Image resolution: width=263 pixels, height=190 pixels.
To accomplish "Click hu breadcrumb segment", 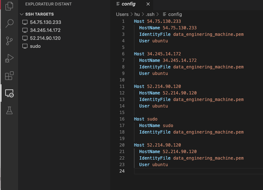I will coord(137,14).
